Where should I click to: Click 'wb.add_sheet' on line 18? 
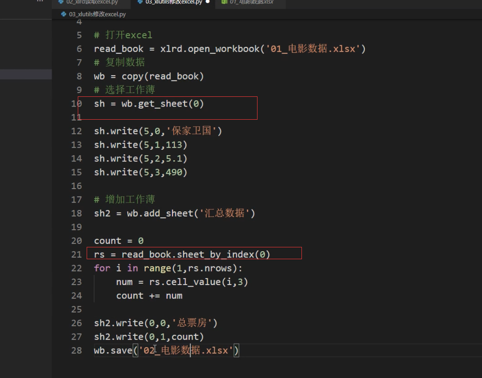(x=160, y=213)
